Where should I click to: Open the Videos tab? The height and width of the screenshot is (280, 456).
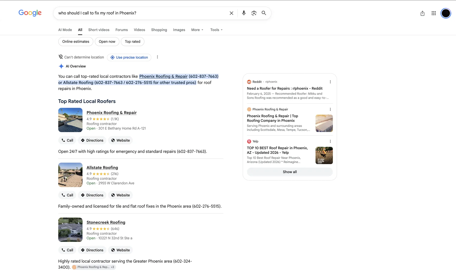(139, 30)
